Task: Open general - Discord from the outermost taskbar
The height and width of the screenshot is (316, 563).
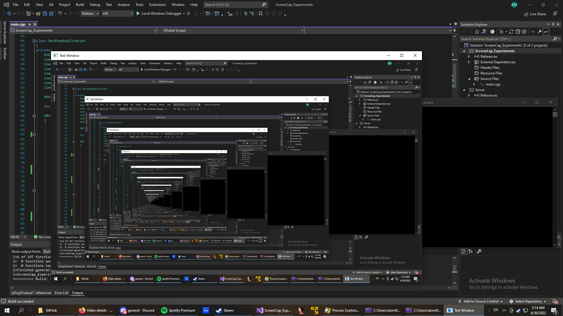Action: click(137, 310)
